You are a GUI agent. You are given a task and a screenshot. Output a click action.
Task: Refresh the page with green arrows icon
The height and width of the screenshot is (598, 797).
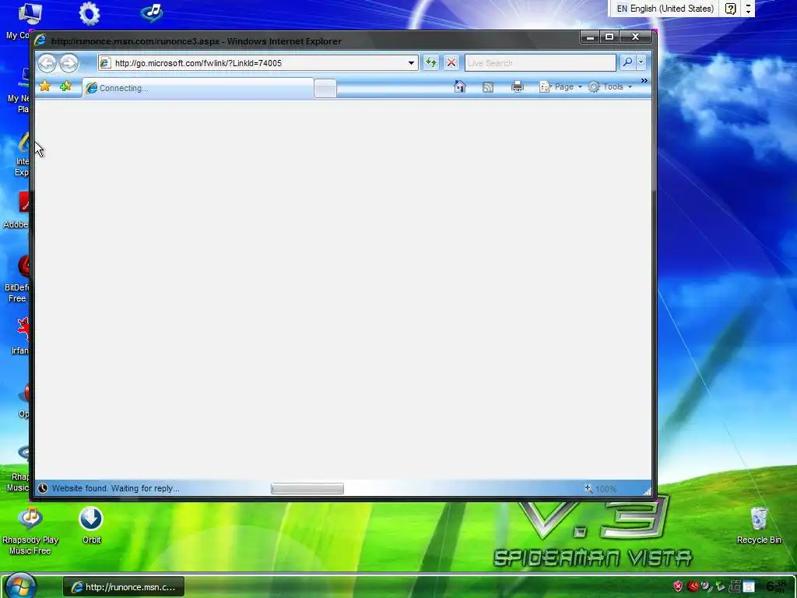click(430, 62)
